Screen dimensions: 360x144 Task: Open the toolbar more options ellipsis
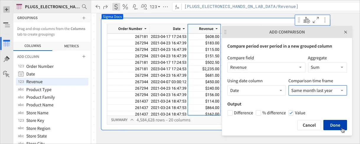coord(165,7)
